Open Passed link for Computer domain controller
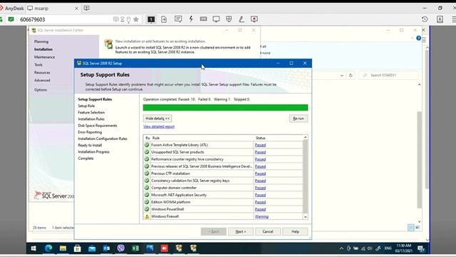This screenshot has height=257, width=456. [260, 188]
